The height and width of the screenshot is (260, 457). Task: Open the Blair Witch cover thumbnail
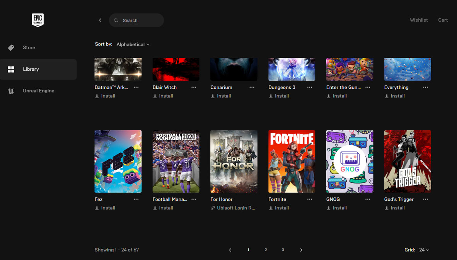coord(176,69)
